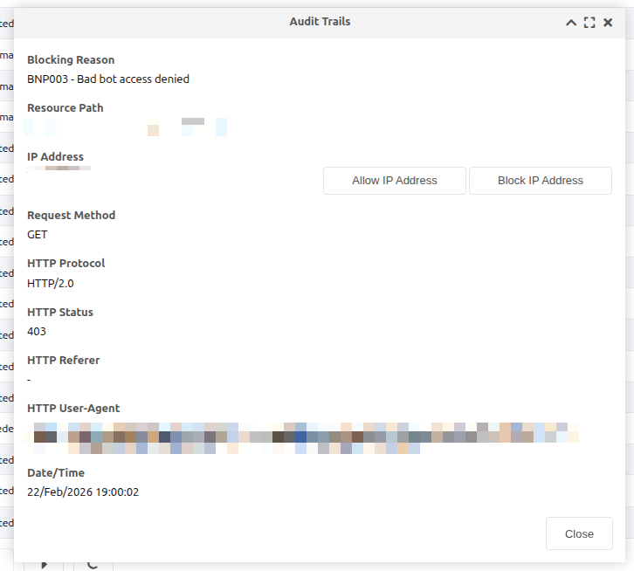Screen dimensions: 634x571
Task: Maximize the Audit Trails dialog to fullscreen
Action: 589,23
